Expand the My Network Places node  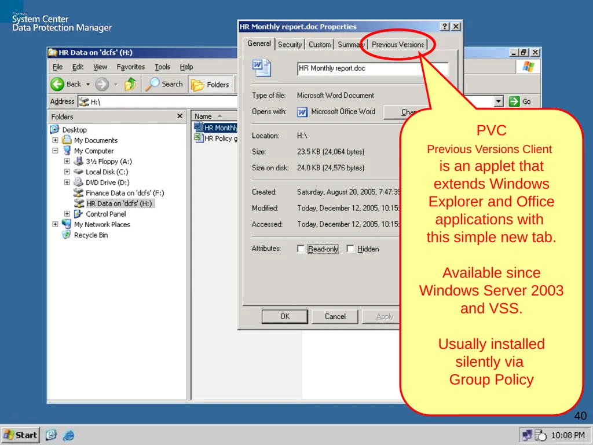click(55, 224)
